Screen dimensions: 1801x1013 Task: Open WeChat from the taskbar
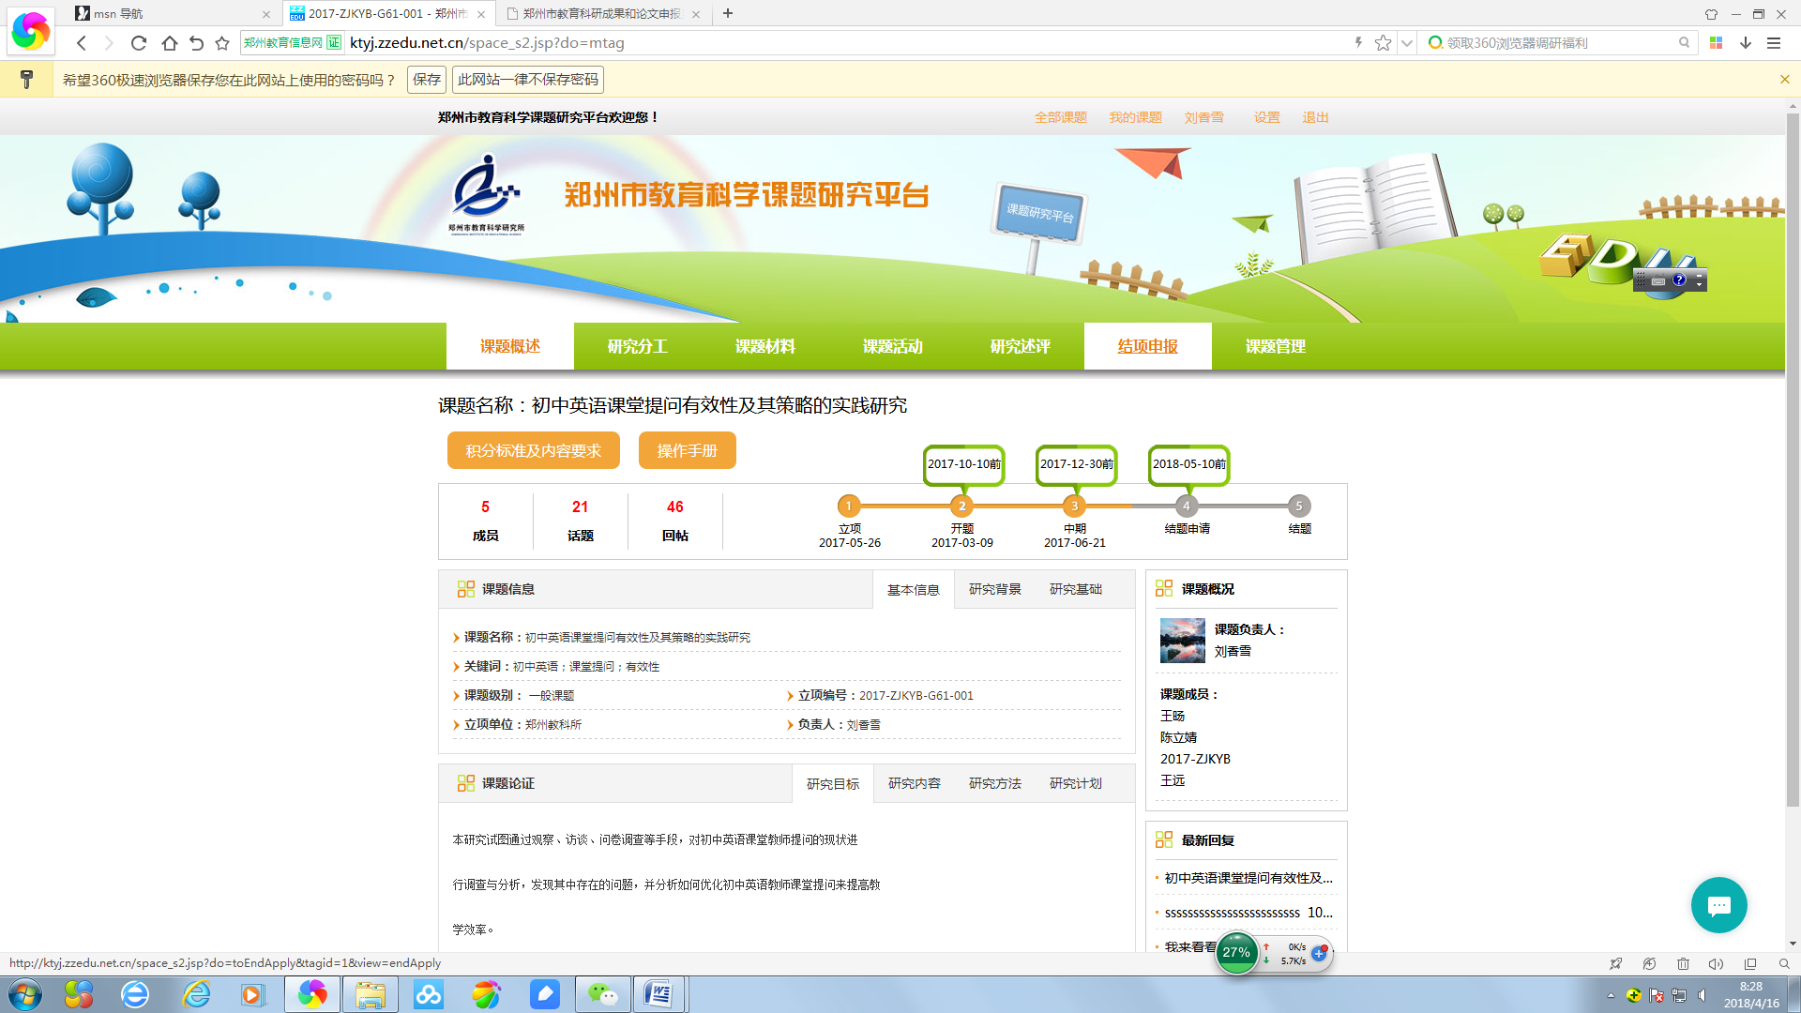(x=602, y=994)
